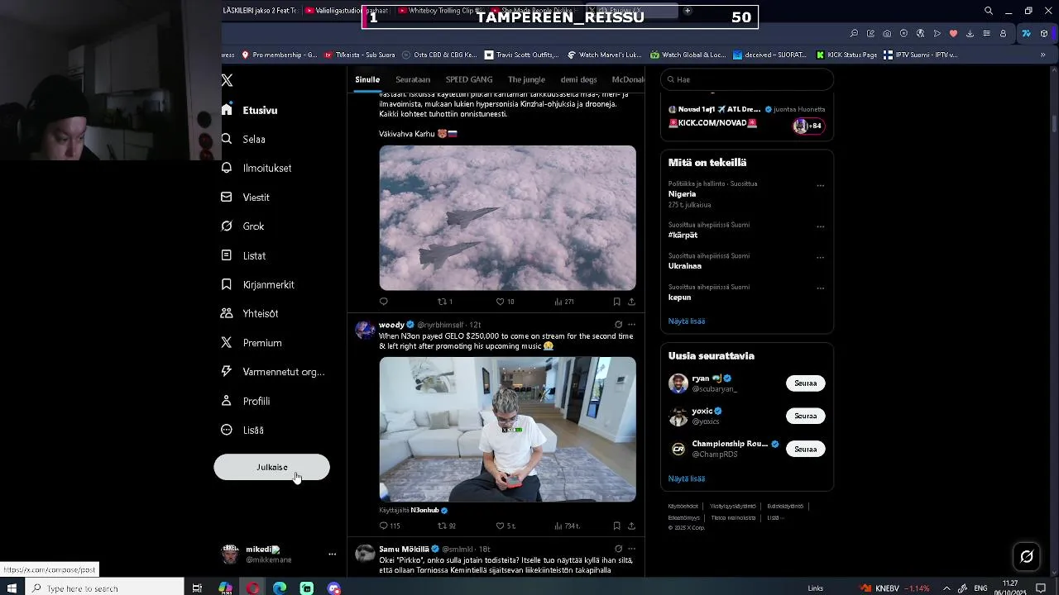Image resolution: width=1059 pixels, height=595 pixels.
Task: Repost the fighter jets post
Action: tap(445, 302)
